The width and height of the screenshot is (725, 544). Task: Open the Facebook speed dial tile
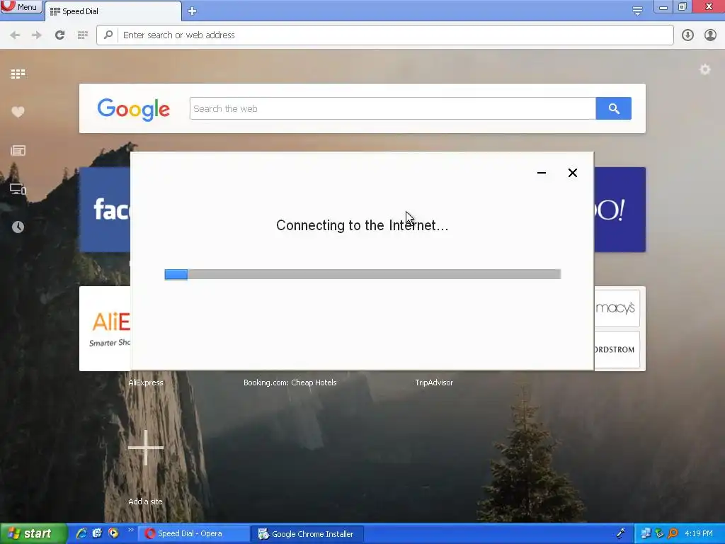(x=105, y=210)
